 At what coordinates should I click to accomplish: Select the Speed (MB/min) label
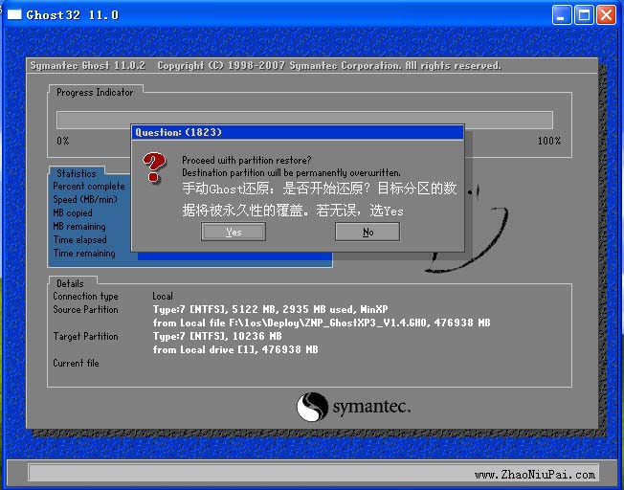[x=85, y=199]
